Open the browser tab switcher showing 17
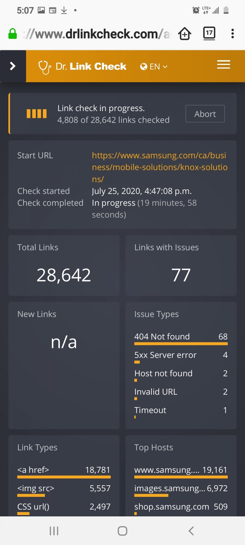The width and height of the screenshot is (245, 545). tap(209, 34)
